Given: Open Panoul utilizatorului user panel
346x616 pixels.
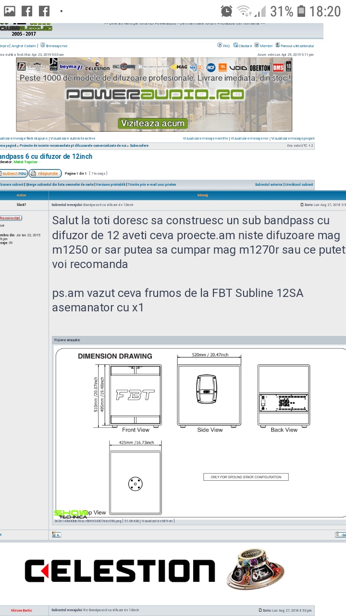Looking at the screenshot, I should click(x=295, y=46).
